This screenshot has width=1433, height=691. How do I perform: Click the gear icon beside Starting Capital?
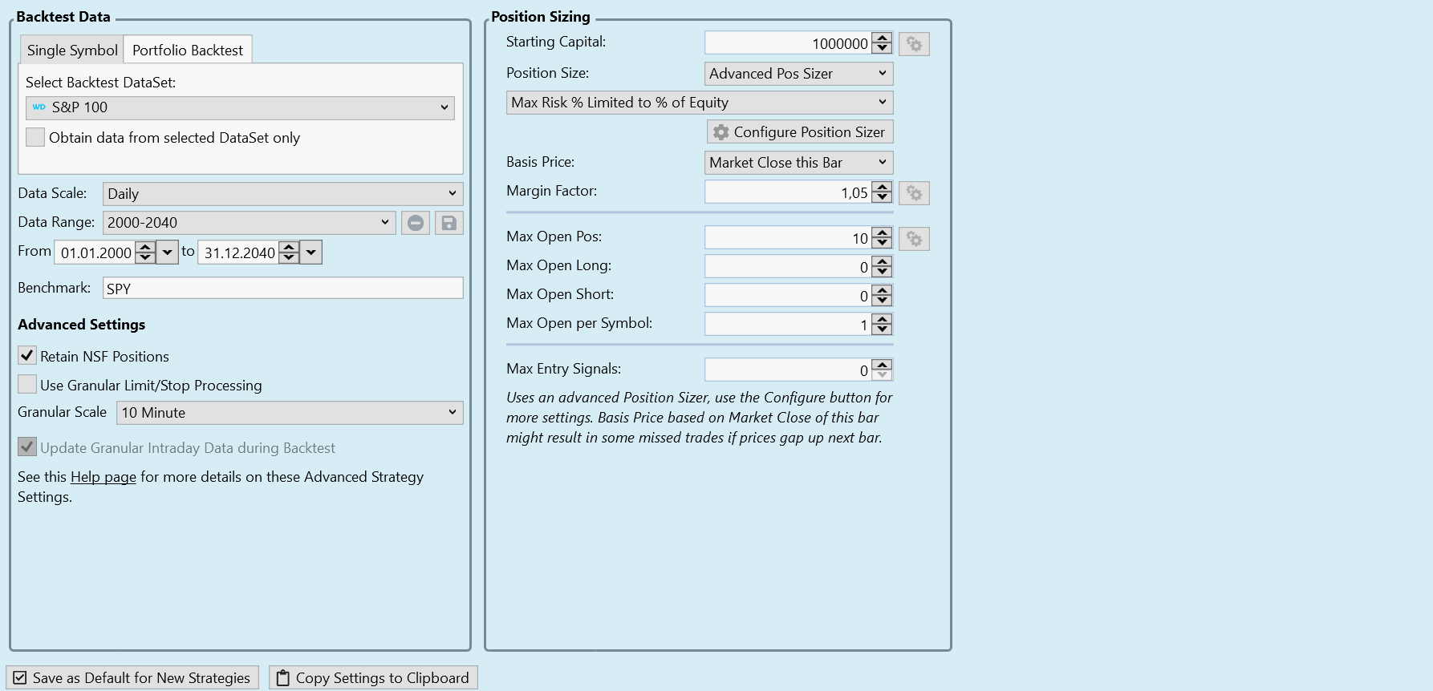pos(914,44)
